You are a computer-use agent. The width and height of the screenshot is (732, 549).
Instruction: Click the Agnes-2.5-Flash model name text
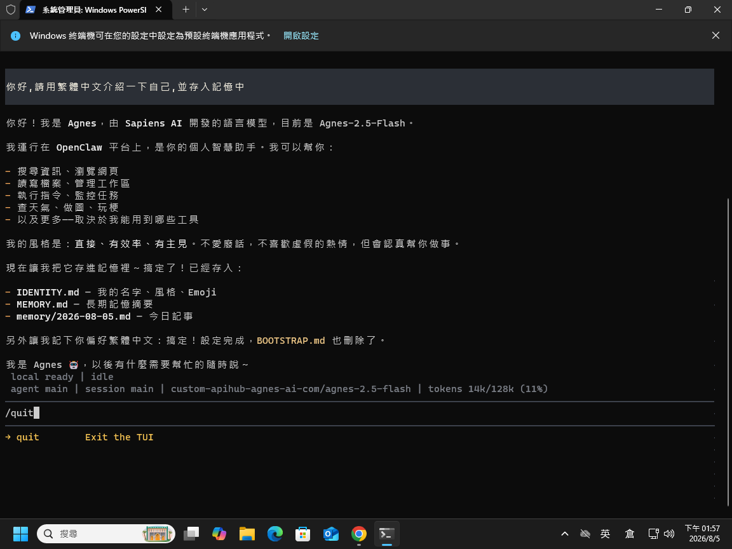[x=362, y=123]
